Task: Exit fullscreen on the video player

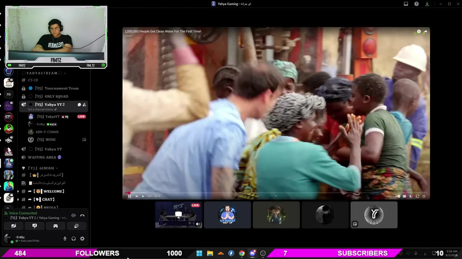Action: coord(424,196)
